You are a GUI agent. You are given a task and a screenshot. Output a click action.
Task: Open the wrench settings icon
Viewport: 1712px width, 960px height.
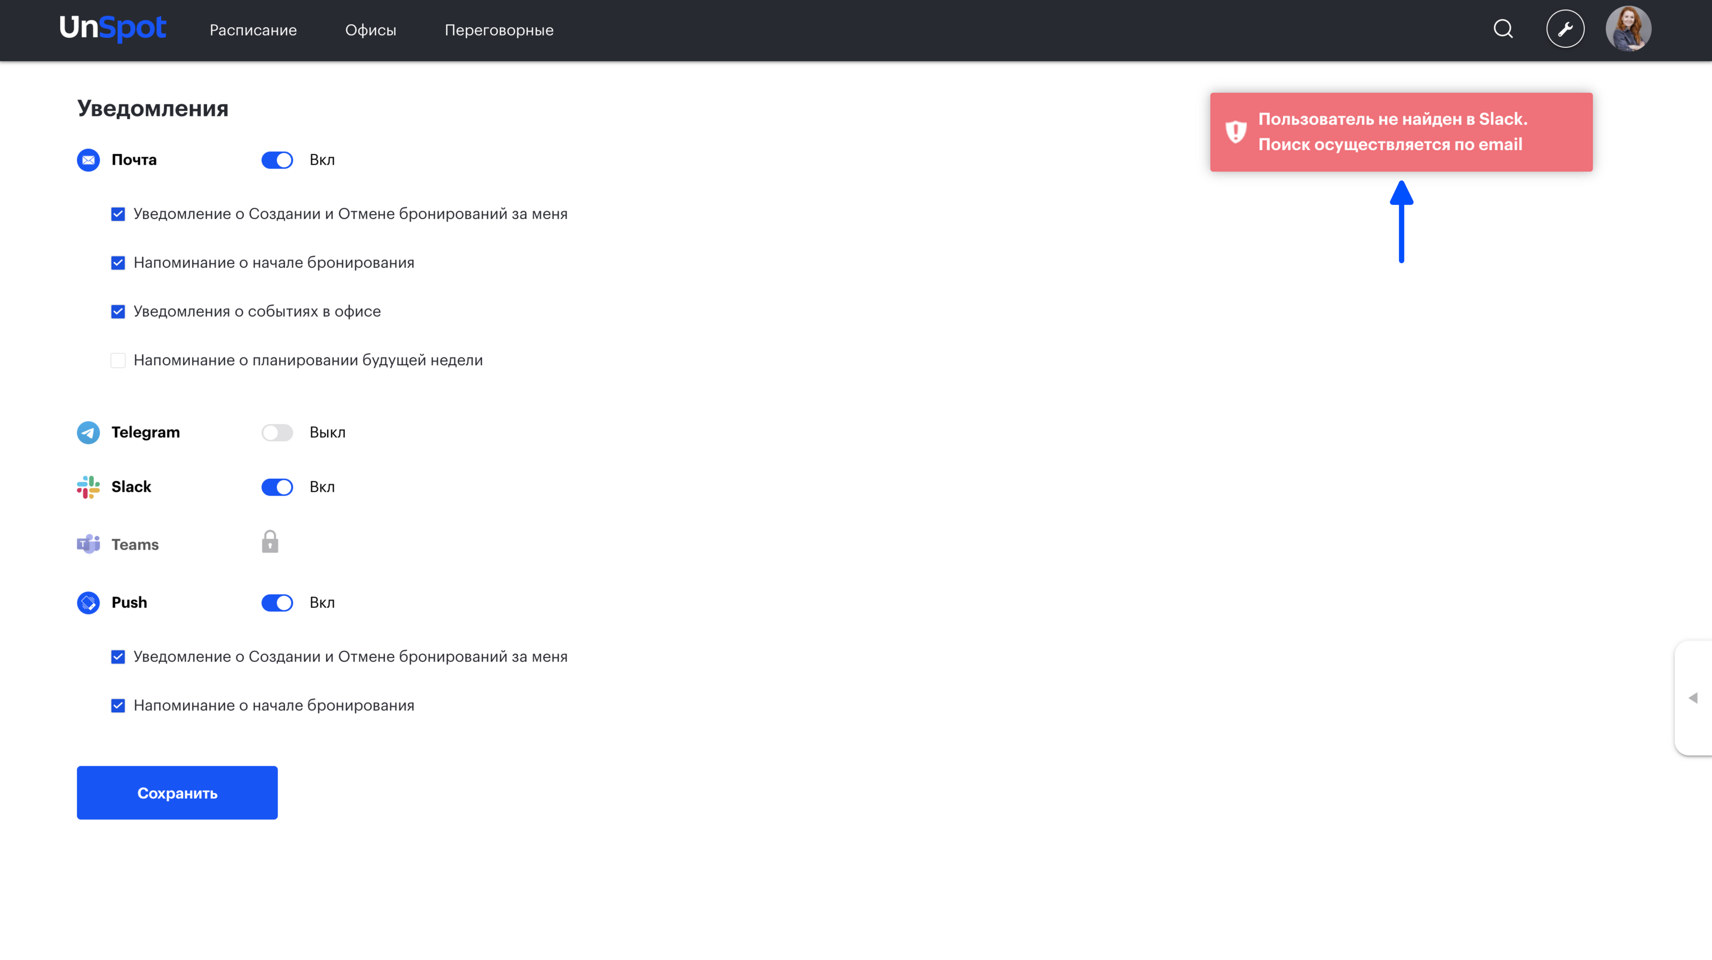click(1565, 29)
